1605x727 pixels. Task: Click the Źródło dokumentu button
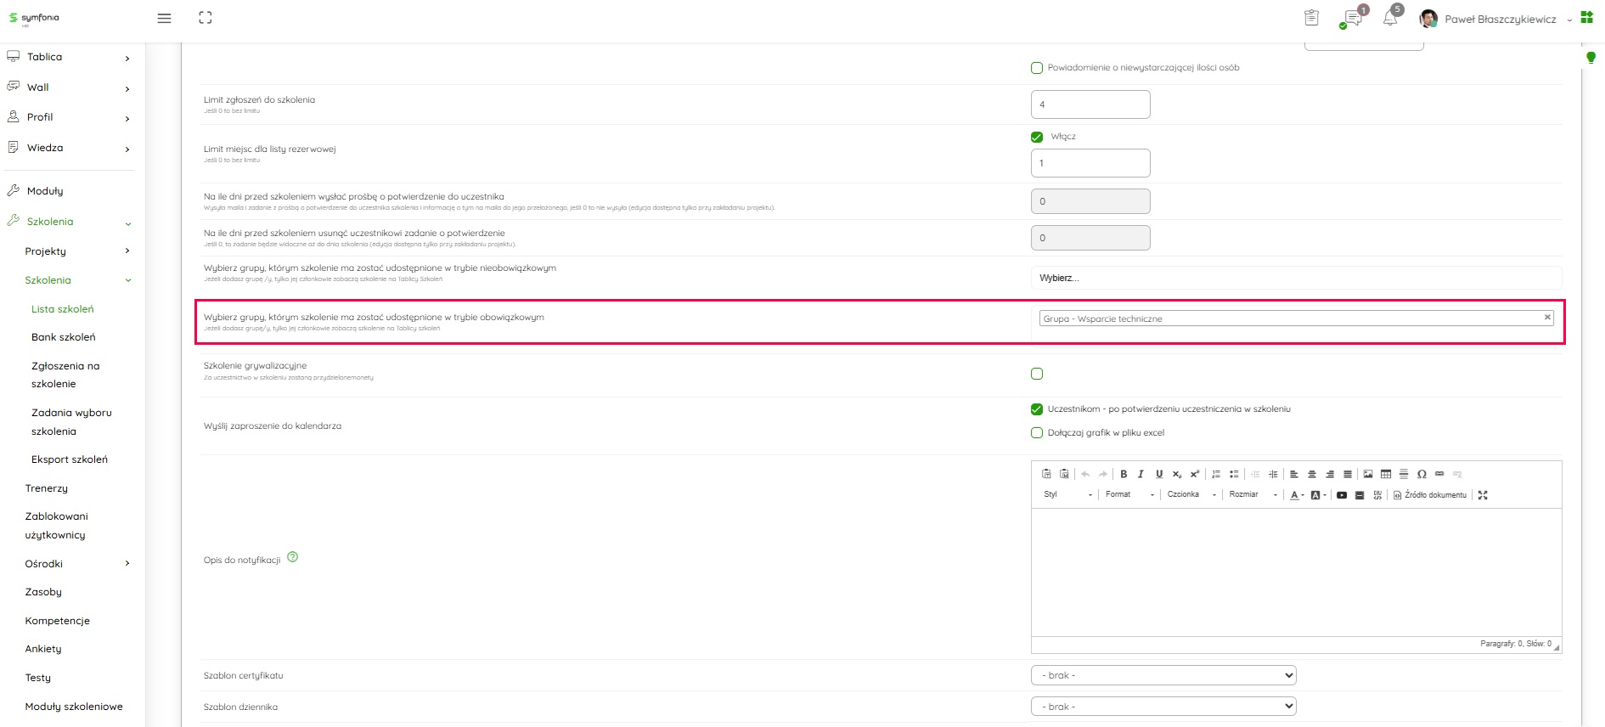pyautogui.click(x=1430, y=494)
